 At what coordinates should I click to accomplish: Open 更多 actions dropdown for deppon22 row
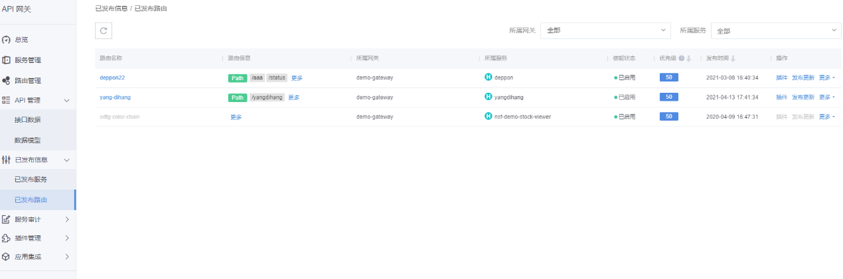click(x=826, y=78)
